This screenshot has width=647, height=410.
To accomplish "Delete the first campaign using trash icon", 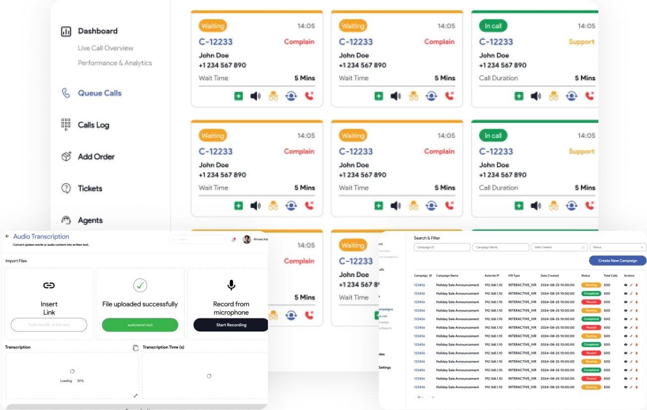I will (637, 285).
